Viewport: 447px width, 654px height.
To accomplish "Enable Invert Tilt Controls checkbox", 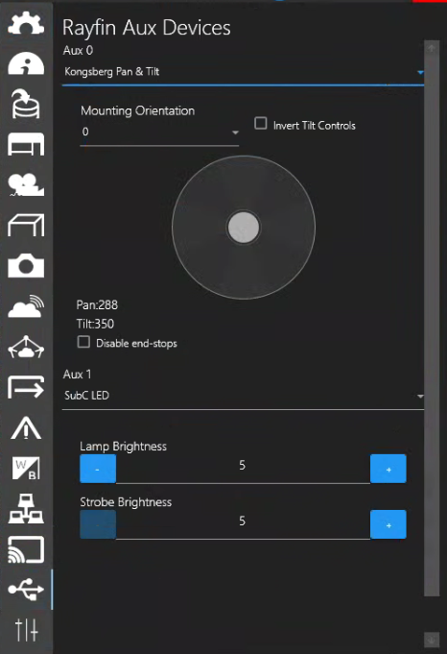I will 261,123.
